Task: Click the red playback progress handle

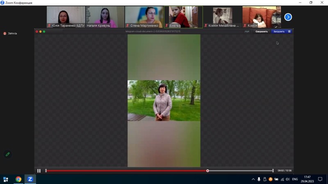Action: 207,171
